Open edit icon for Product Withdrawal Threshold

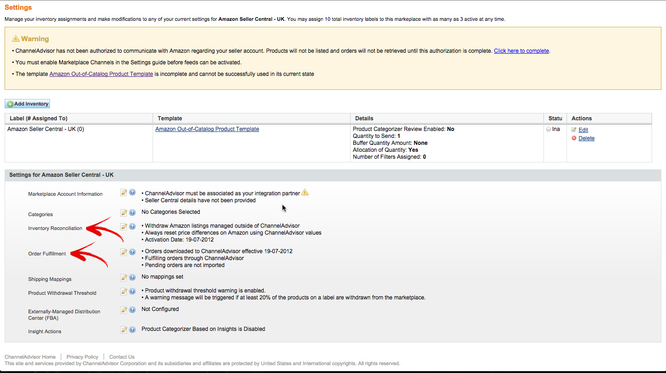(123, 292)
